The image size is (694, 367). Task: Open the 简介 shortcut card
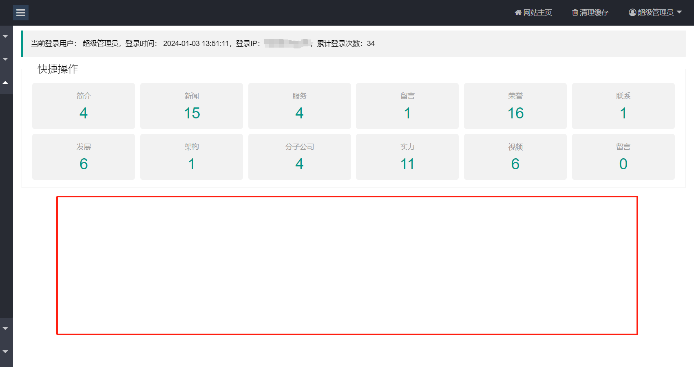click(84, 106)
